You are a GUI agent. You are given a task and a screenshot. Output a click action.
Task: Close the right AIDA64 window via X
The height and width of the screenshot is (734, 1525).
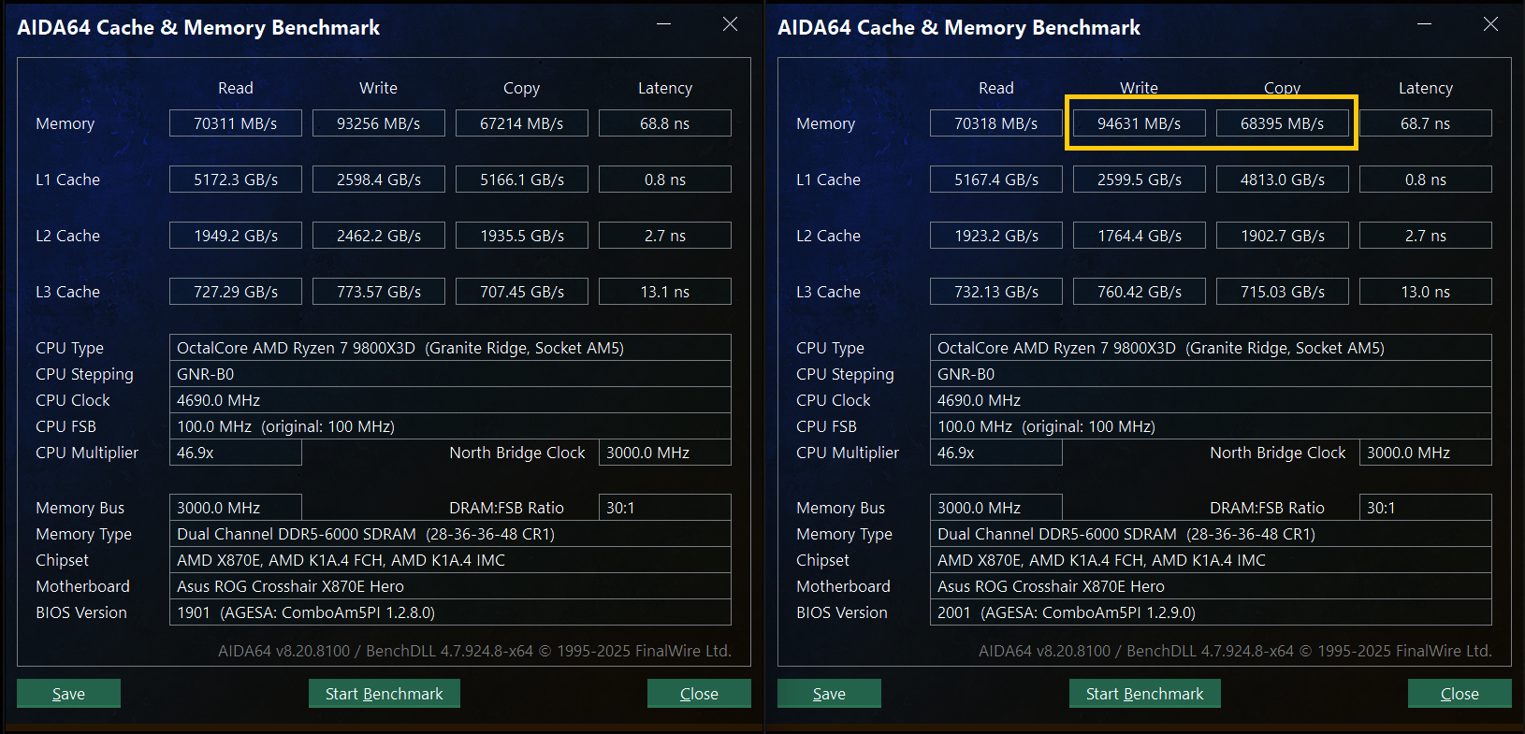click(1491, 24)
